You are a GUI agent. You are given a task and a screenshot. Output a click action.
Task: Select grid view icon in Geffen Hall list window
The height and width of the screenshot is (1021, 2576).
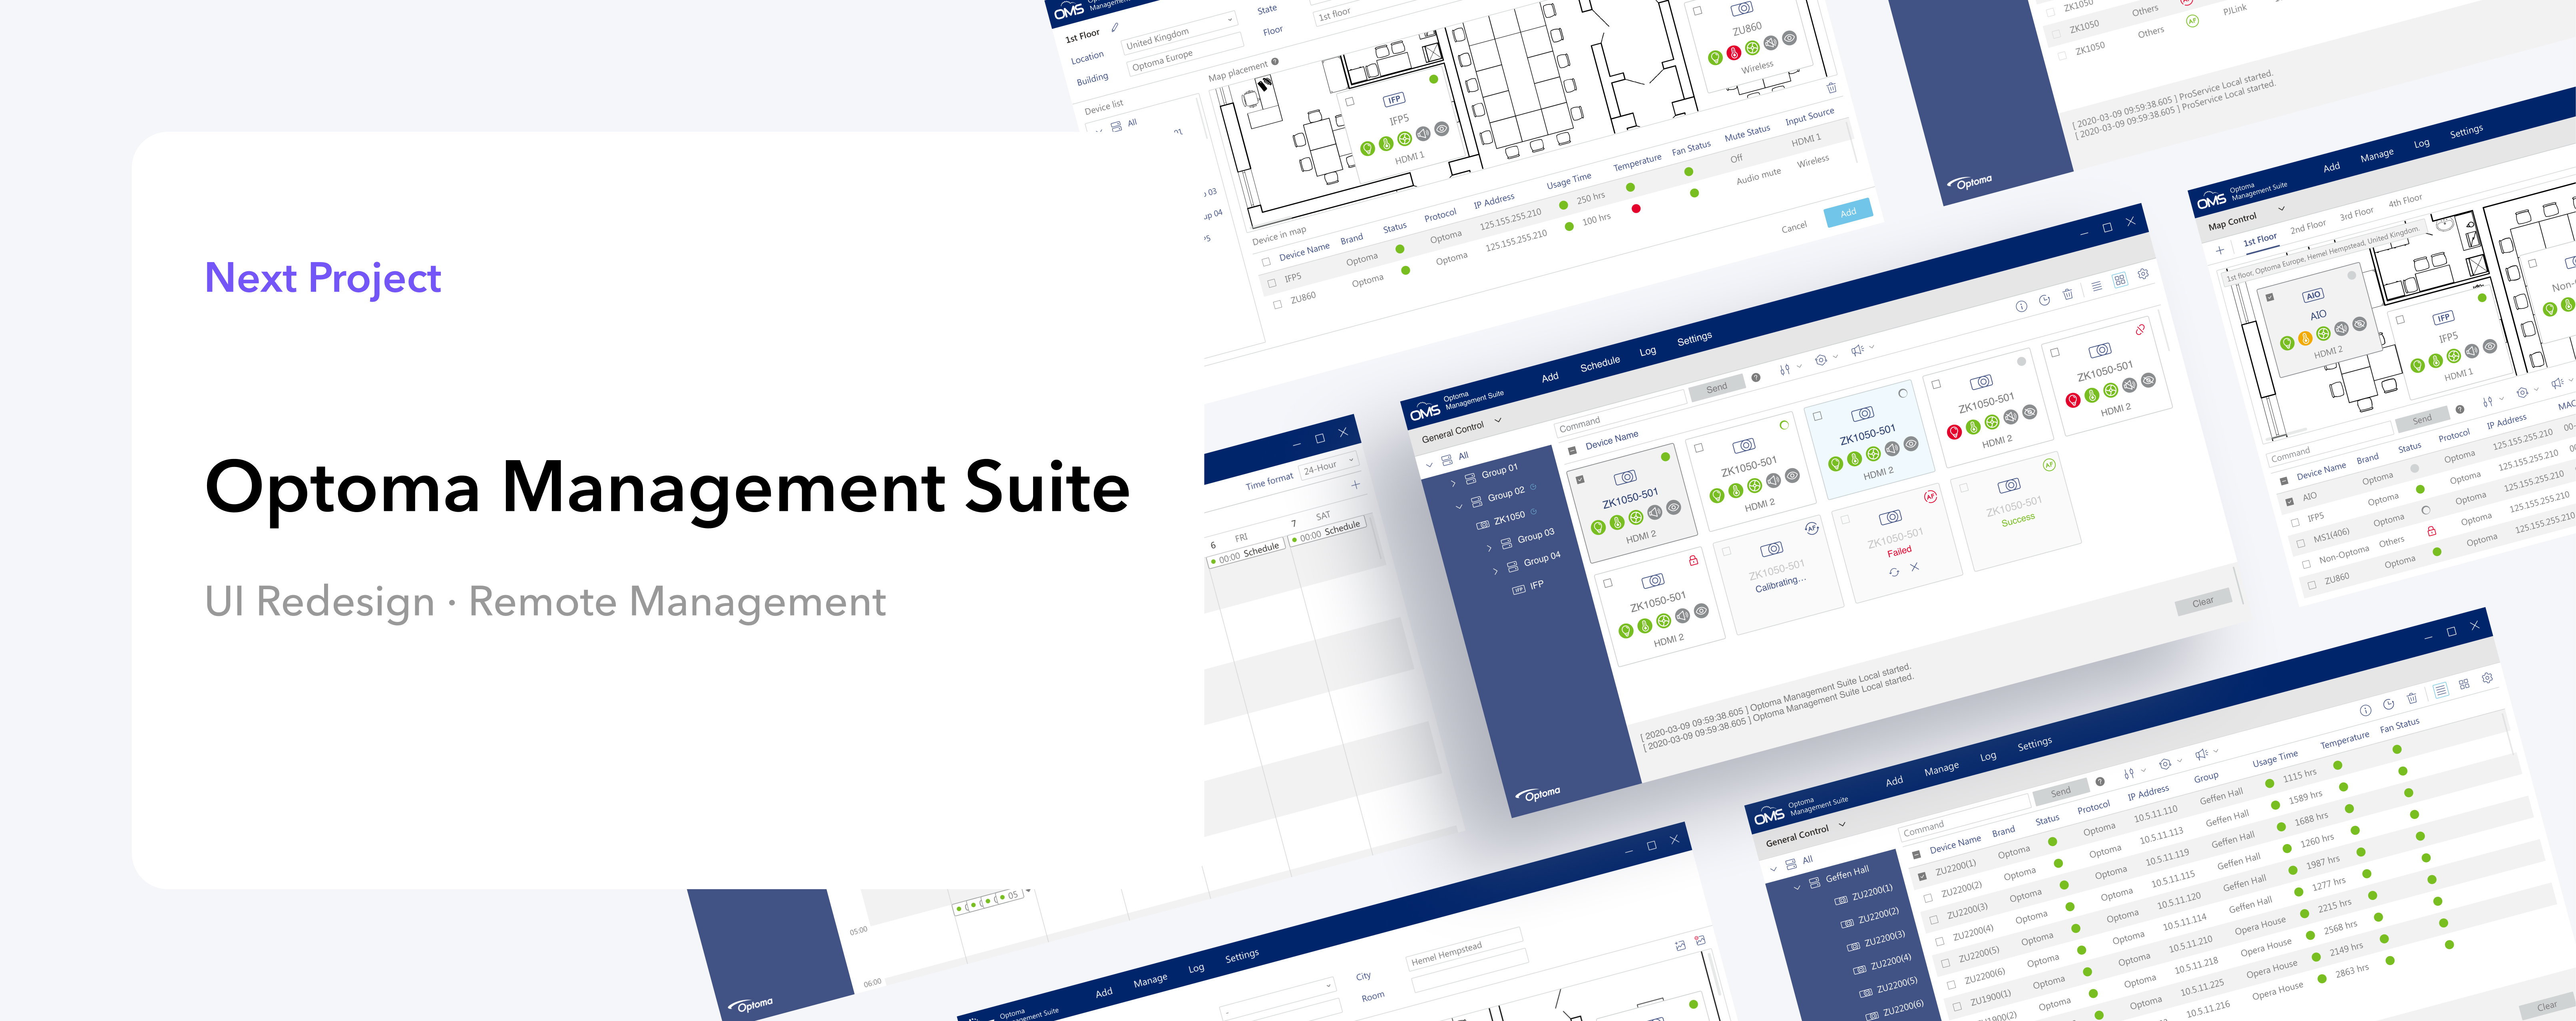[x=2464, y=684]
